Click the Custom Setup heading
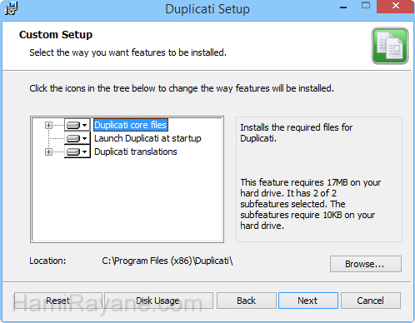This screenshot has height=323, width=415. 56,35
